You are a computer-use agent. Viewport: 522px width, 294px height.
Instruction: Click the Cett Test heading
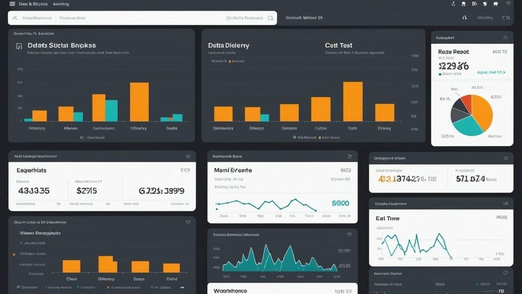pyautogui.click(x=338, y=45)
